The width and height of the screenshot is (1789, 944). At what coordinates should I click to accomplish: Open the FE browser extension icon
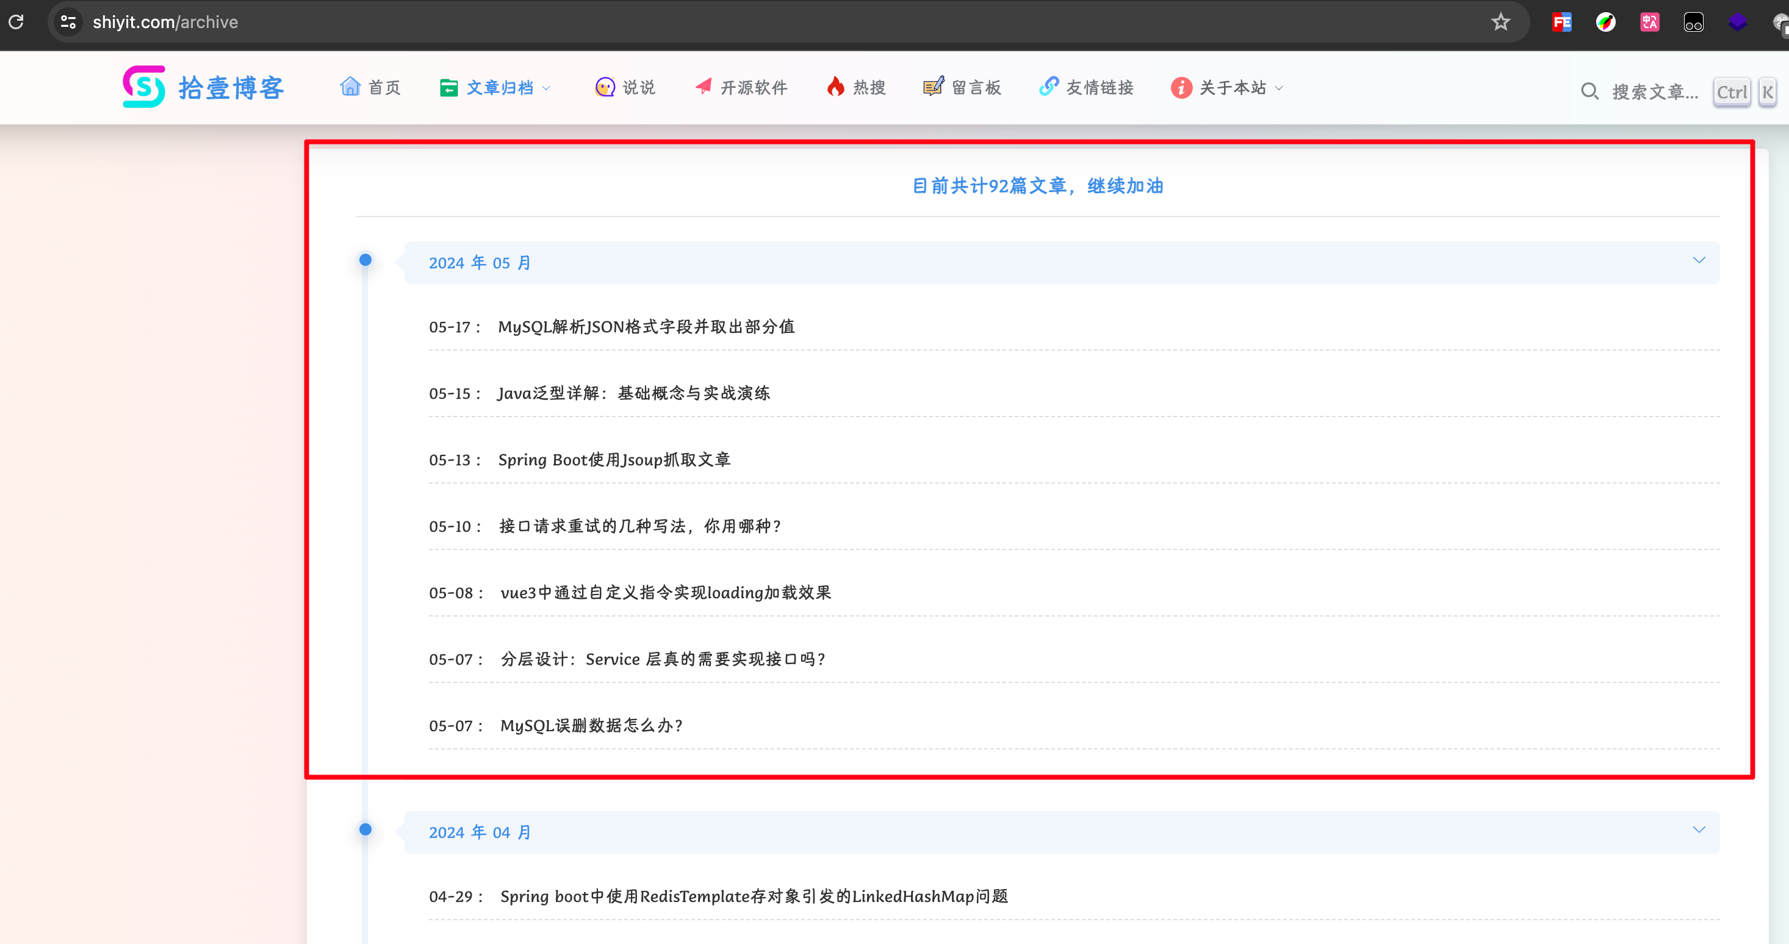click(x=1561, y=22)
